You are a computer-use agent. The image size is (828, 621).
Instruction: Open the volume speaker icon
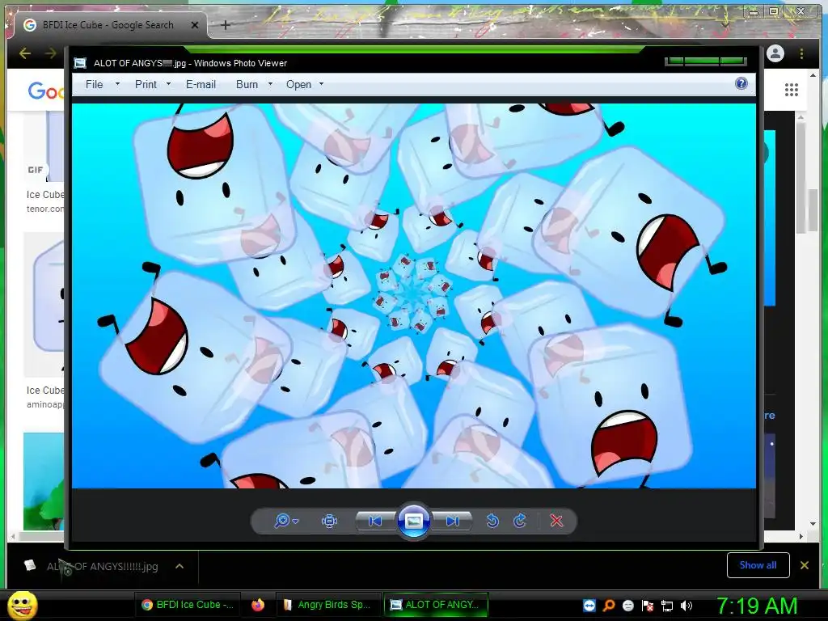(686, 606)
